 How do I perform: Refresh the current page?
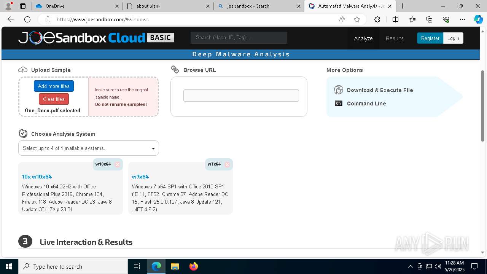tap(27, 19)
